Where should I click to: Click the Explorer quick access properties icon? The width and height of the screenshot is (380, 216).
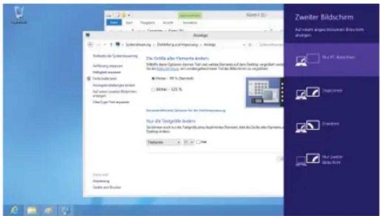[x=118, y=15]
